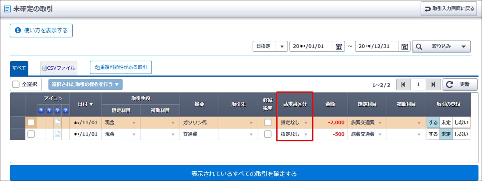Open 請求書区分 dropdown in the ガソリン代 row
Viewport: 482px width, 181px height.
pos(294,122)
